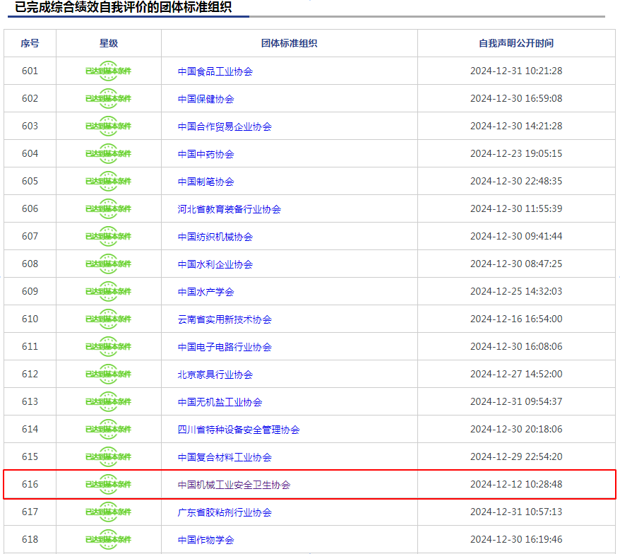Click serial number 618

click(30, 539)
